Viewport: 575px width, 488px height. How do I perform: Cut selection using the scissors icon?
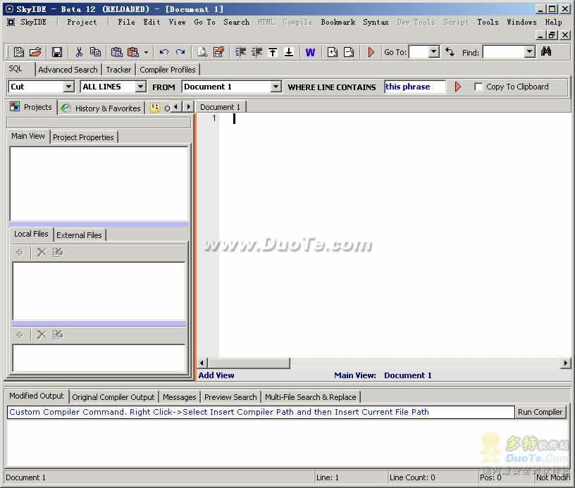79,52
